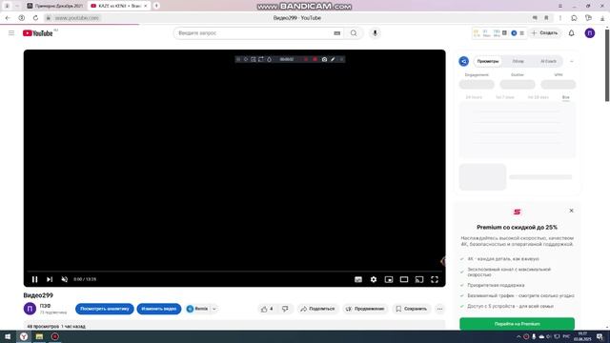Screen dimensions: 610x343
Task: Expand the Remix dropdown arrow
Action: click(x=213, y=309)
